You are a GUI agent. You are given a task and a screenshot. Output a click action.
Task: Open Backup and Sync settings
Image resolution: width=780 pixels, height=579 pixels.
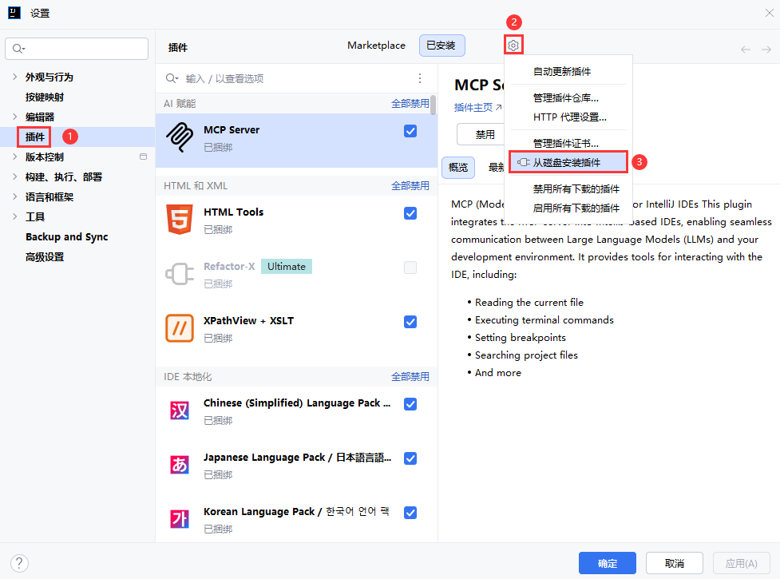tap(66, 236)
